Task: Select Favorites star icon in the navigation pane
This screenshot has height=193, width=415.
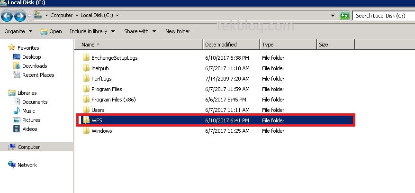Action: [11, 47]
